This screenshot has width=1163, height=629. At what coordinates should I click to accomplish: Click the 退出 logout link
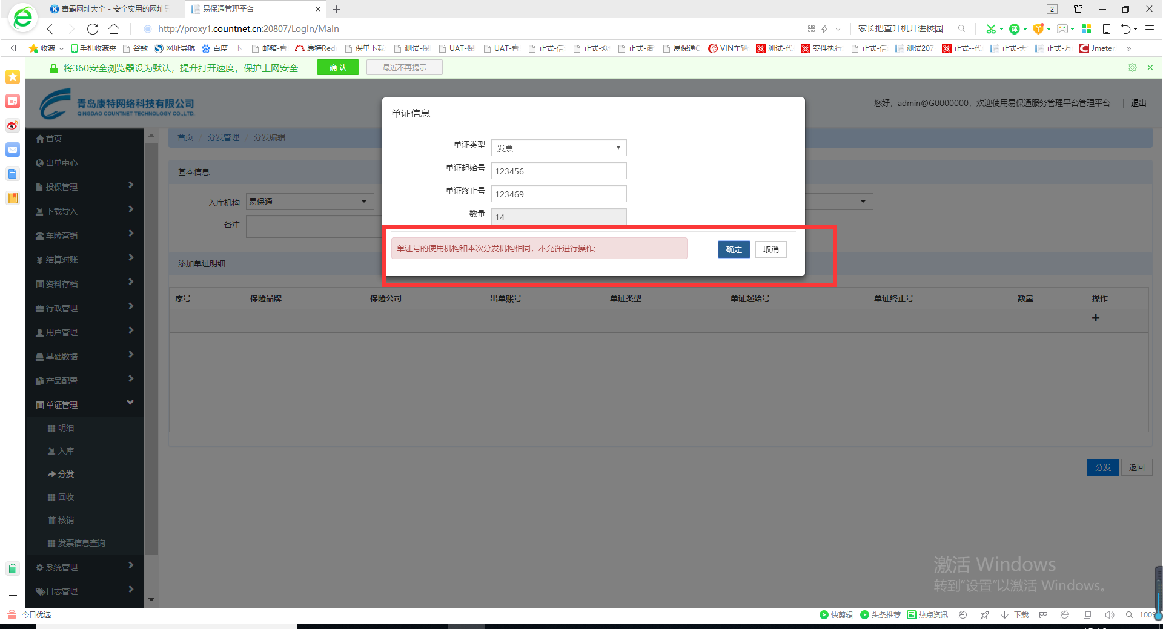1138,104
